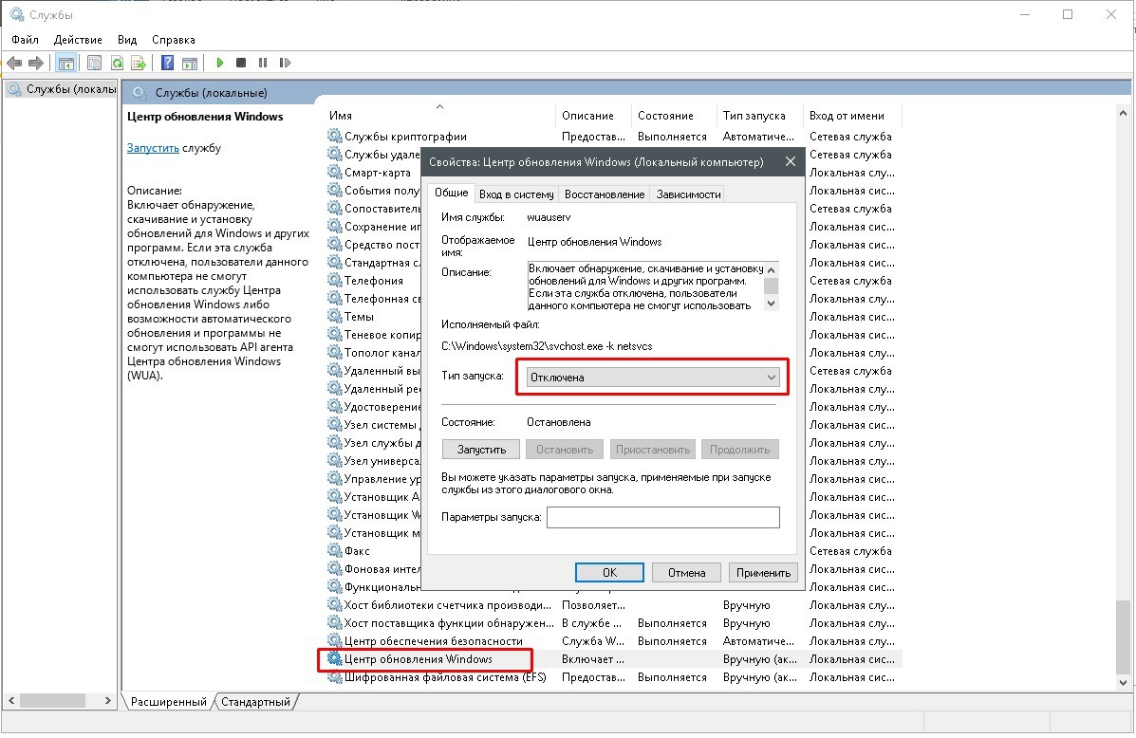The width and height of the screenshot is (1136, 738).
Task: Click the black Stop service toolbar icon
Action: [x=241, y=63]
